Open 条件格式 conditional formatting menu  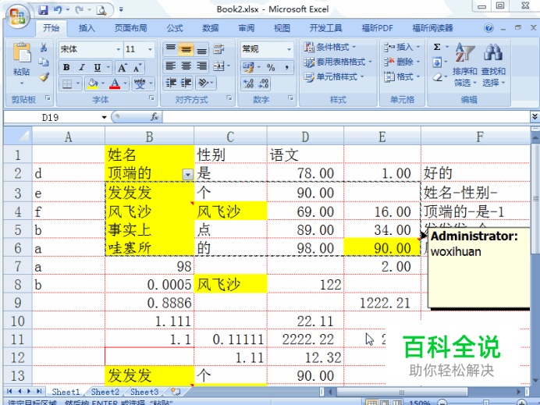click(x=330, y=47)
